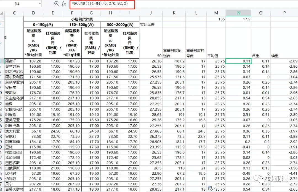Select column C header
298x192 pixels.
[x=14, y=13]
